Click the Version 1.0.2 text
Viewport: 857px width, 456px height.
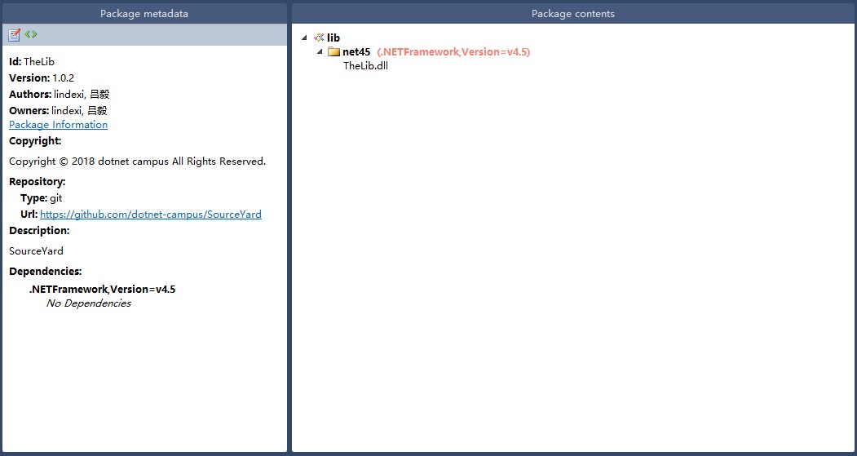click(x=42, y=78)
